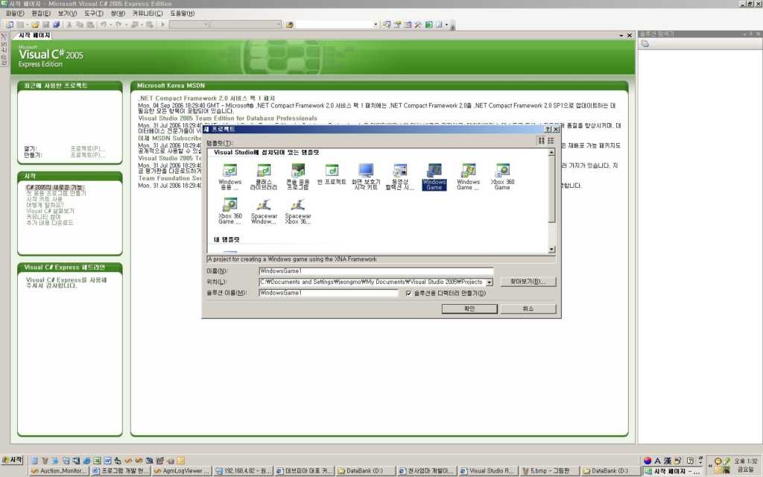Viewport: 763px width, 477px height.
Task: Switch to AgmLogViewer taskbar button
Action: tap(182, 471)
